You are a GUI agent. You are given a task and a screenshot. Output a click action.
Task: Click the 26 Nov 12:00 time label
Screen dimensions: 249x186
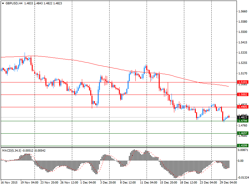[69, 182]
